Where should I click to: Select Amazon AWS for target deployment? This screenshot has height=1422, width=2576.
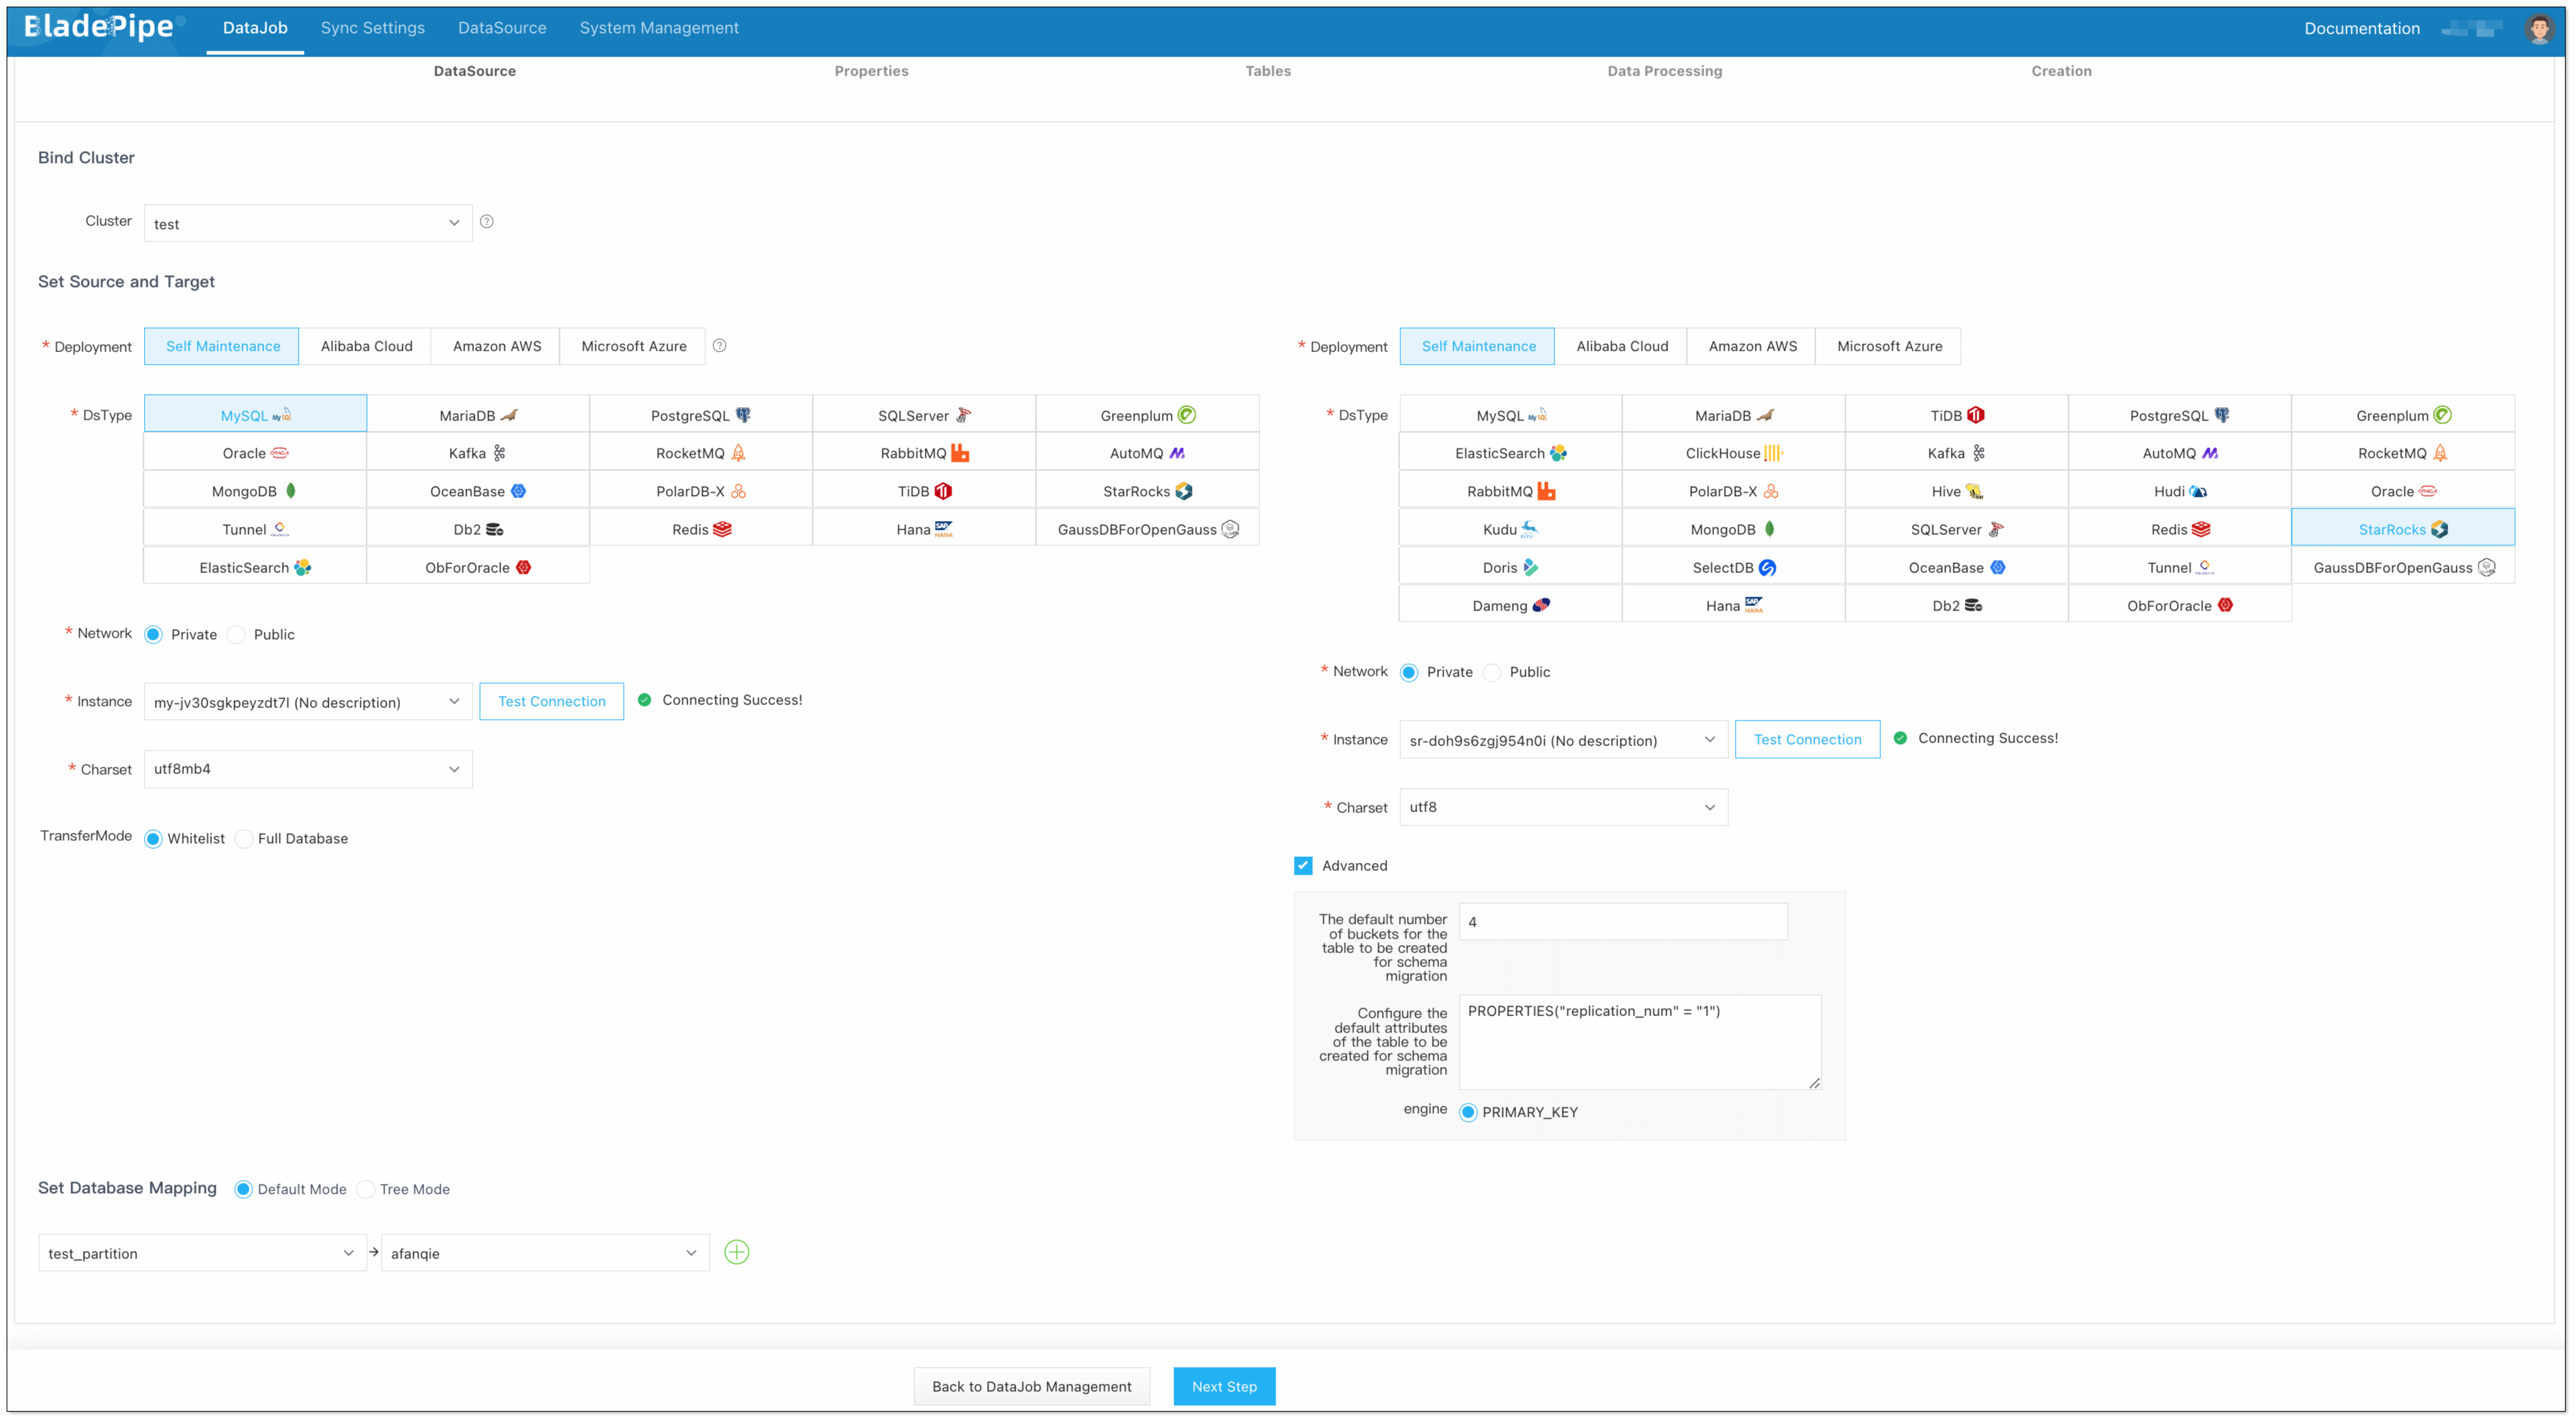tap(1752, 346)
